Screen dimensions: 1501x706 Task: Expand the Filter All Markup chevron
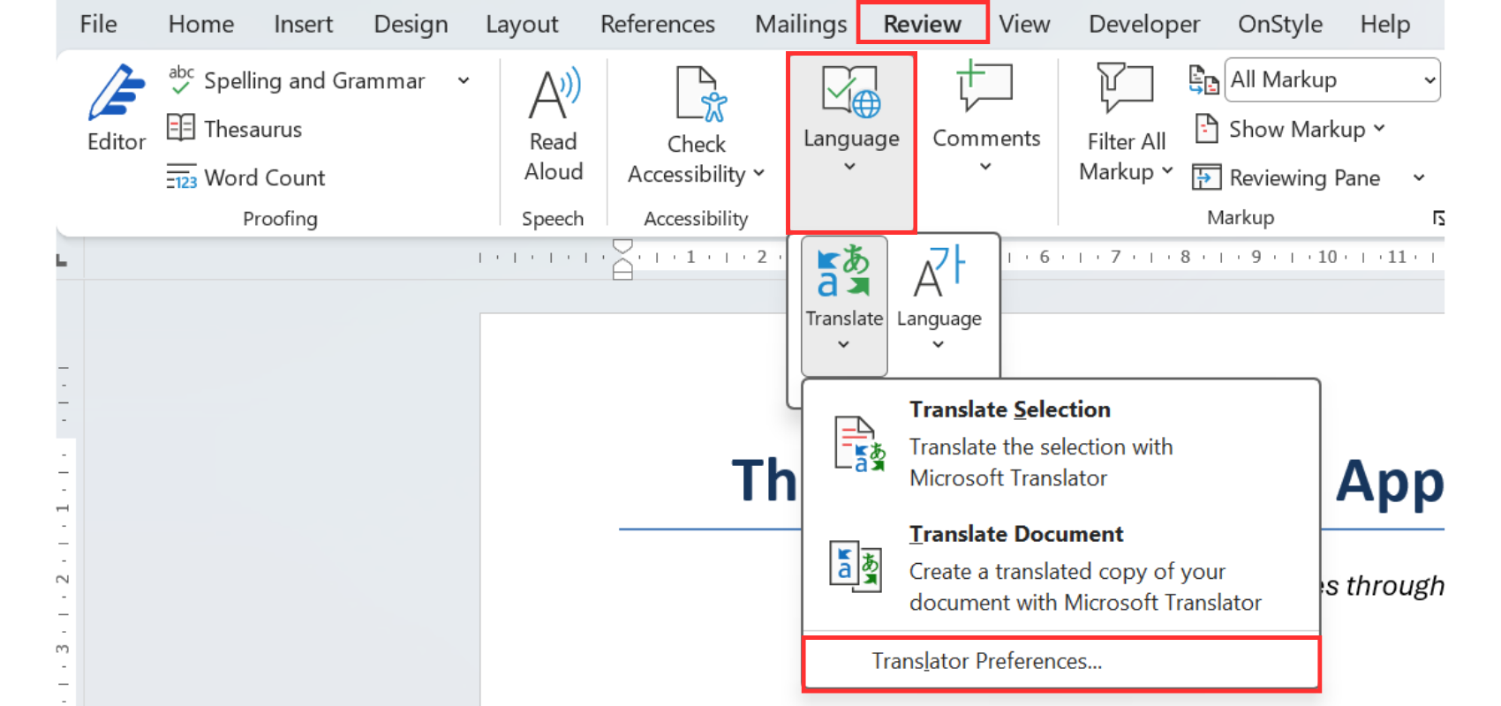click(1166, 171)
